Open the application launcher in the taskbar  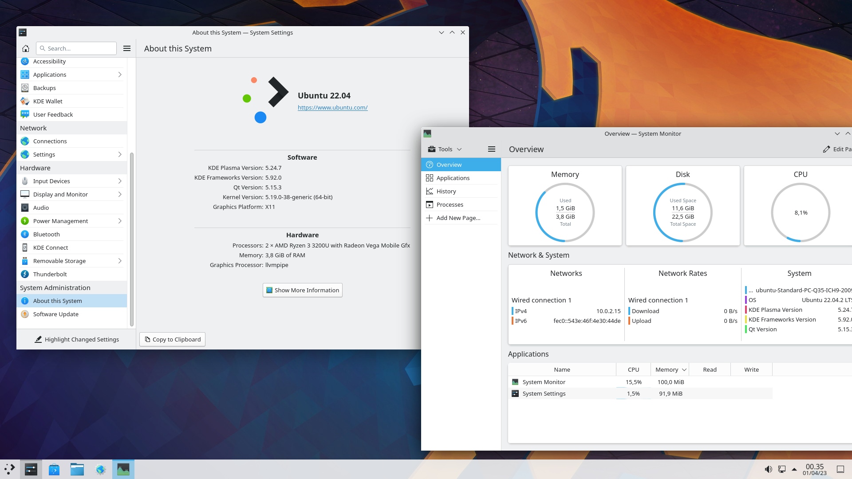(x=10, y=469)
